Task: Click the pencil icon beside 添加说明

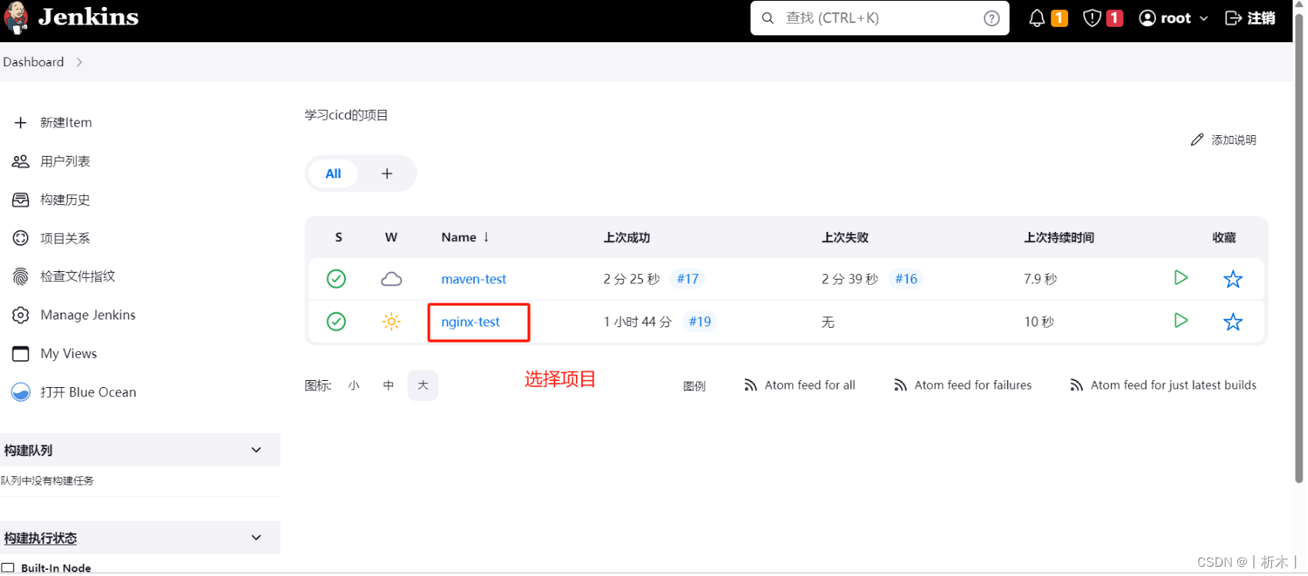Action: [1197, 140]
